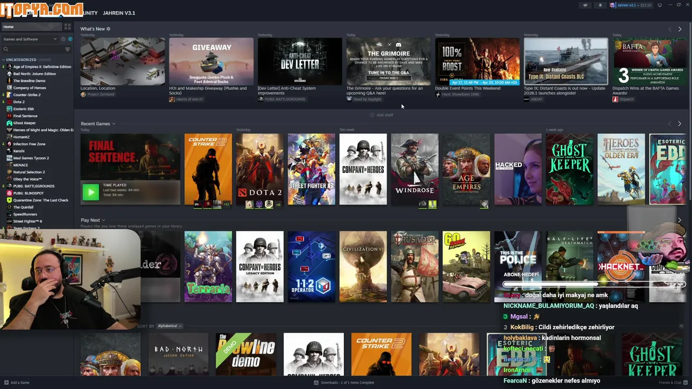Click the library search field
Screen dimensions: 692x389
point(32,49)
